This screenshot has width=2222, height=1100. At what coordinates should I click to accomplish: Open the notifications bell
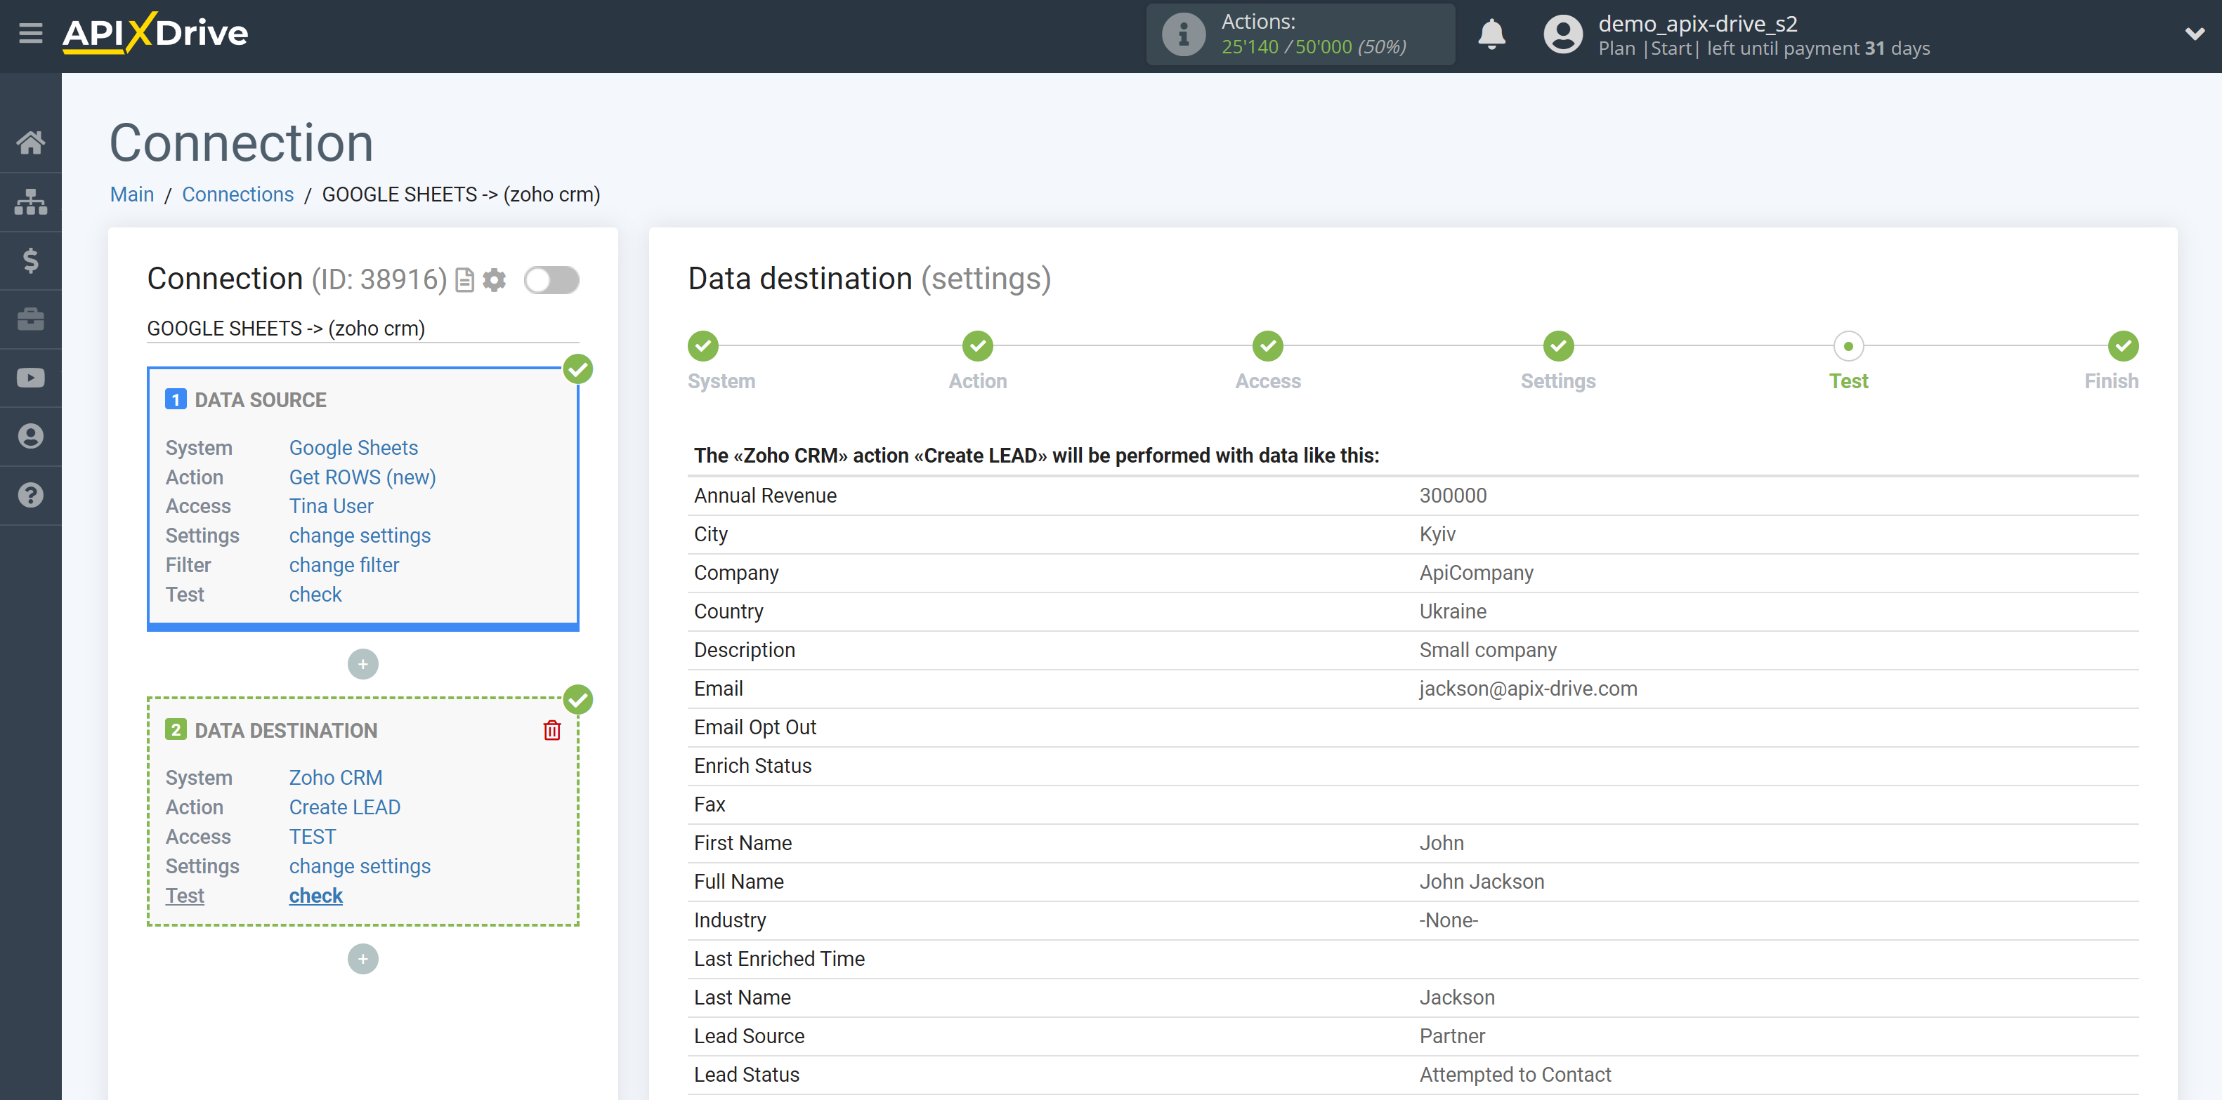coord(1491,34)
